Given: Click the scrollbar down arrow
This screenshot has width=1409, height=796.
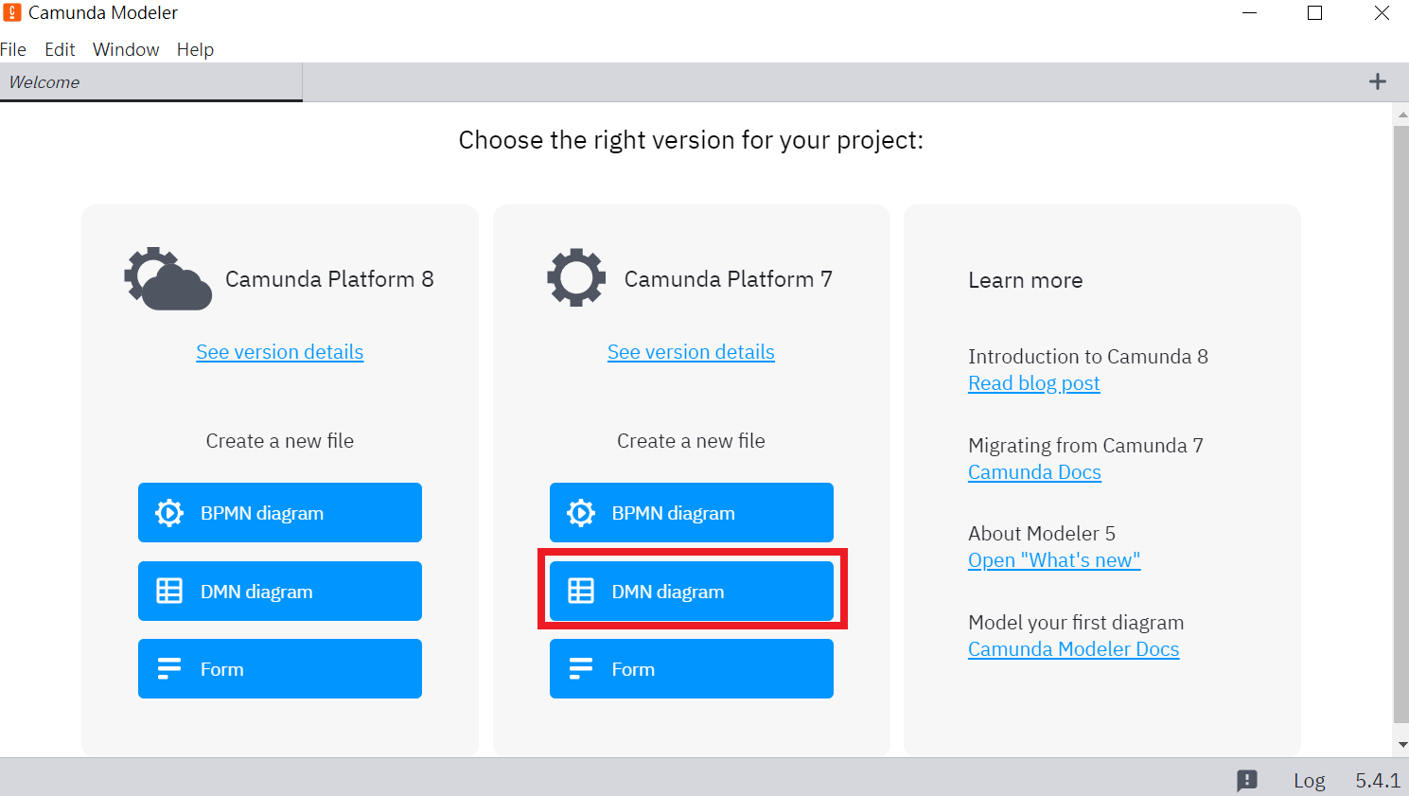Looking at the screenshot, I should pos(1401,744).
